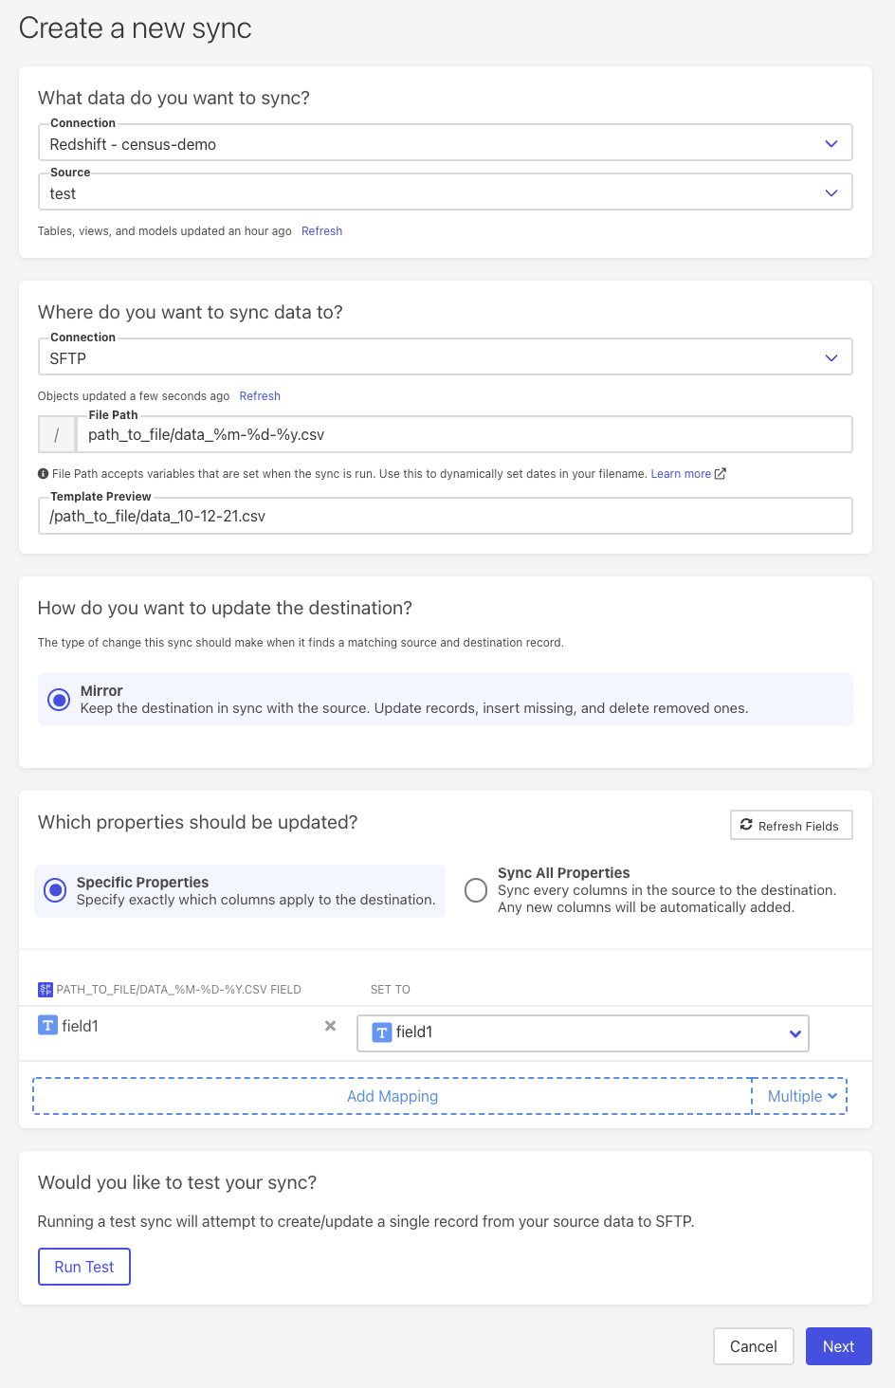Click the SFTP logo icon in the mapping header

pos(46,990)
